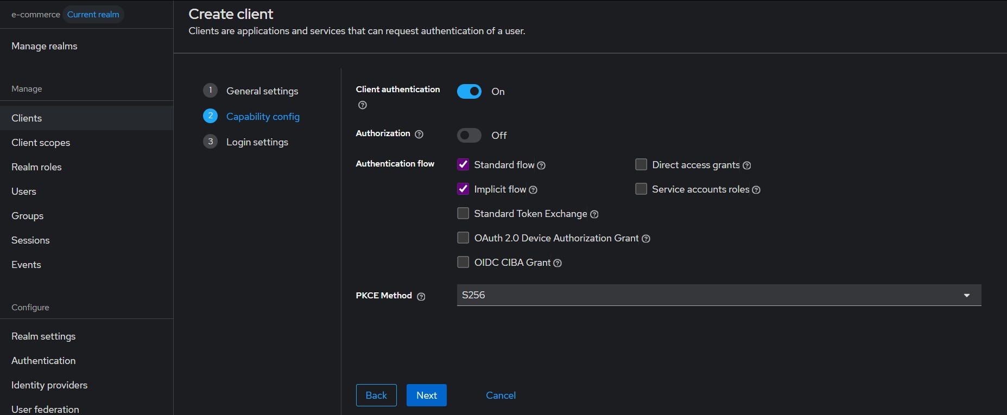
Task: Turn off Client authentication toggle
Action: pyautogui.click(x=469, y=92)
